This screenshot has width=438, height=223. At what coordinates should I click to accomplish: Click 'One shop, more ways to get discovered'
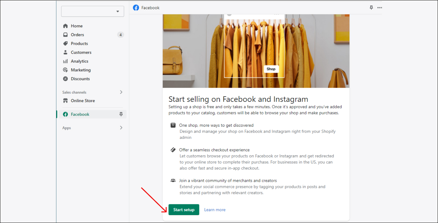[216, 125]
